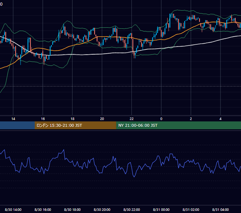Image resolution: width=241 pixels, height=213 pixels.
Task: Click the 8/30 18:00 date label
Action: [x=72, y=209]
